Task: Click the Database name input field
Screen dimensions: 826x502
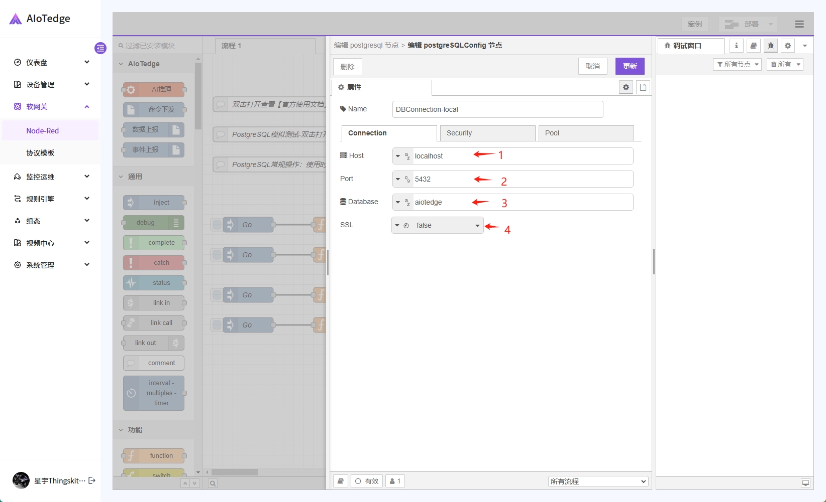Action: tap(522, 202)
